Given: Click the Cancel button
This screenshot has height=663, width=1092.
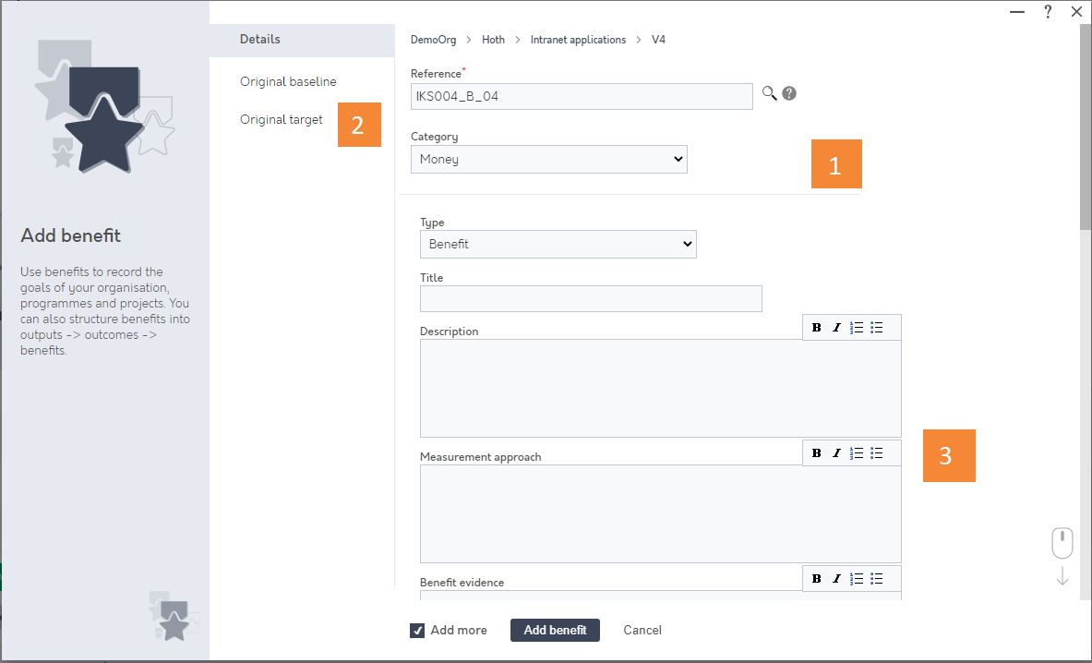Looking at the screenshot, I should (x=642, y=630).
